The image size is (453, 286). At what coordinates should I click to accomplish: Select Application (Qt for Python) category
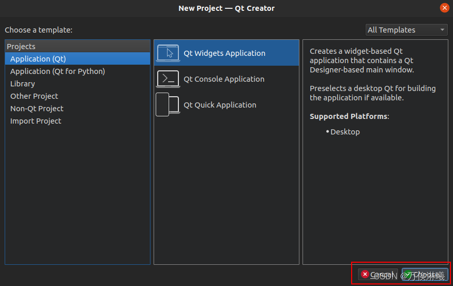[x=78, y=71]
